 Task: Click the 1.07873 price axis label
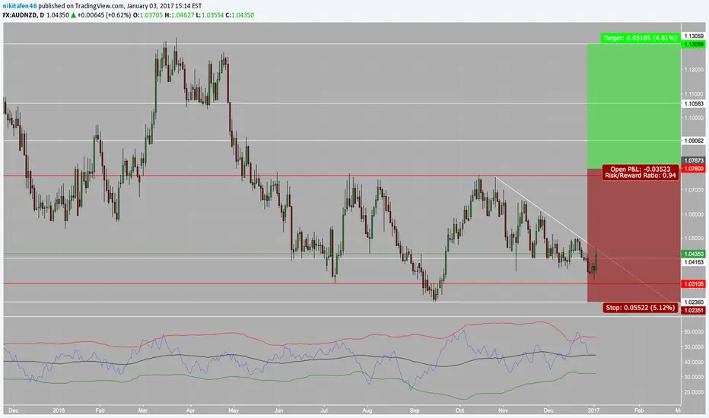[x=694, y=160]
